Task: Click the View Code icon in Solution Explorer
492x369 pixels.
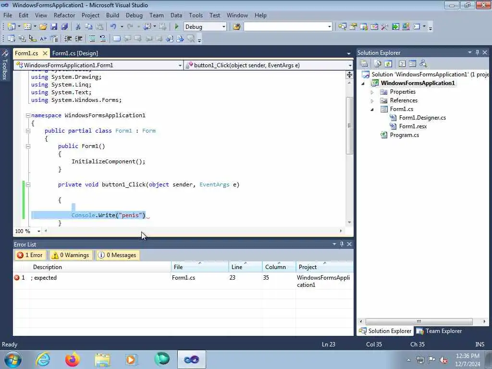Action: click(x=402, y=64)
